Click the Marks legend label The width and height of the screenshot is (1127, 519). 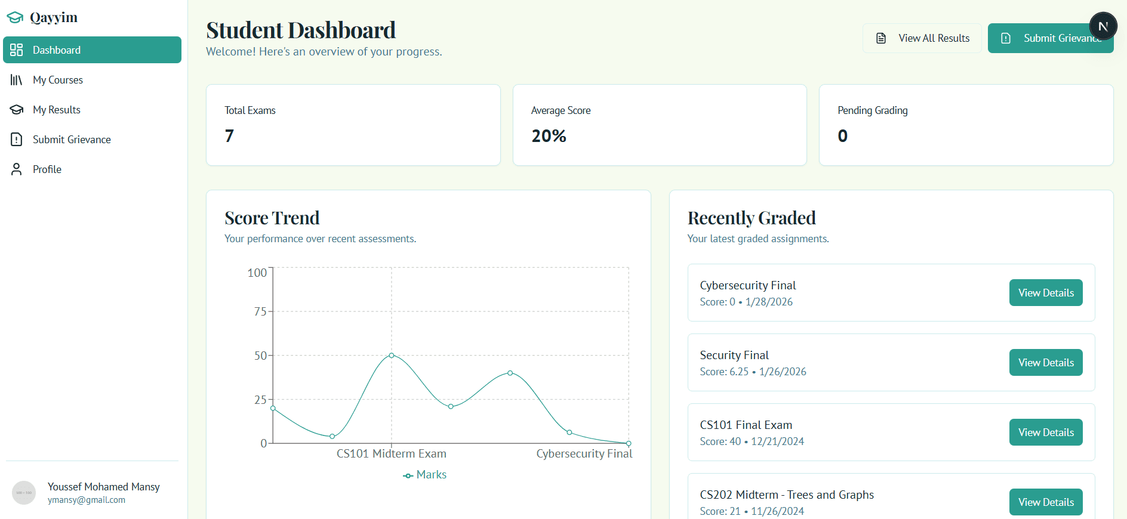pos(432,475)
